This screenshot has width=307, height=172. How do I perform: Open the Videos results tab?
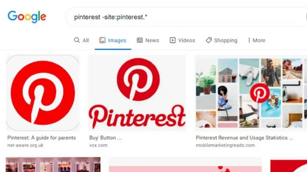click(x=182, y=40)
